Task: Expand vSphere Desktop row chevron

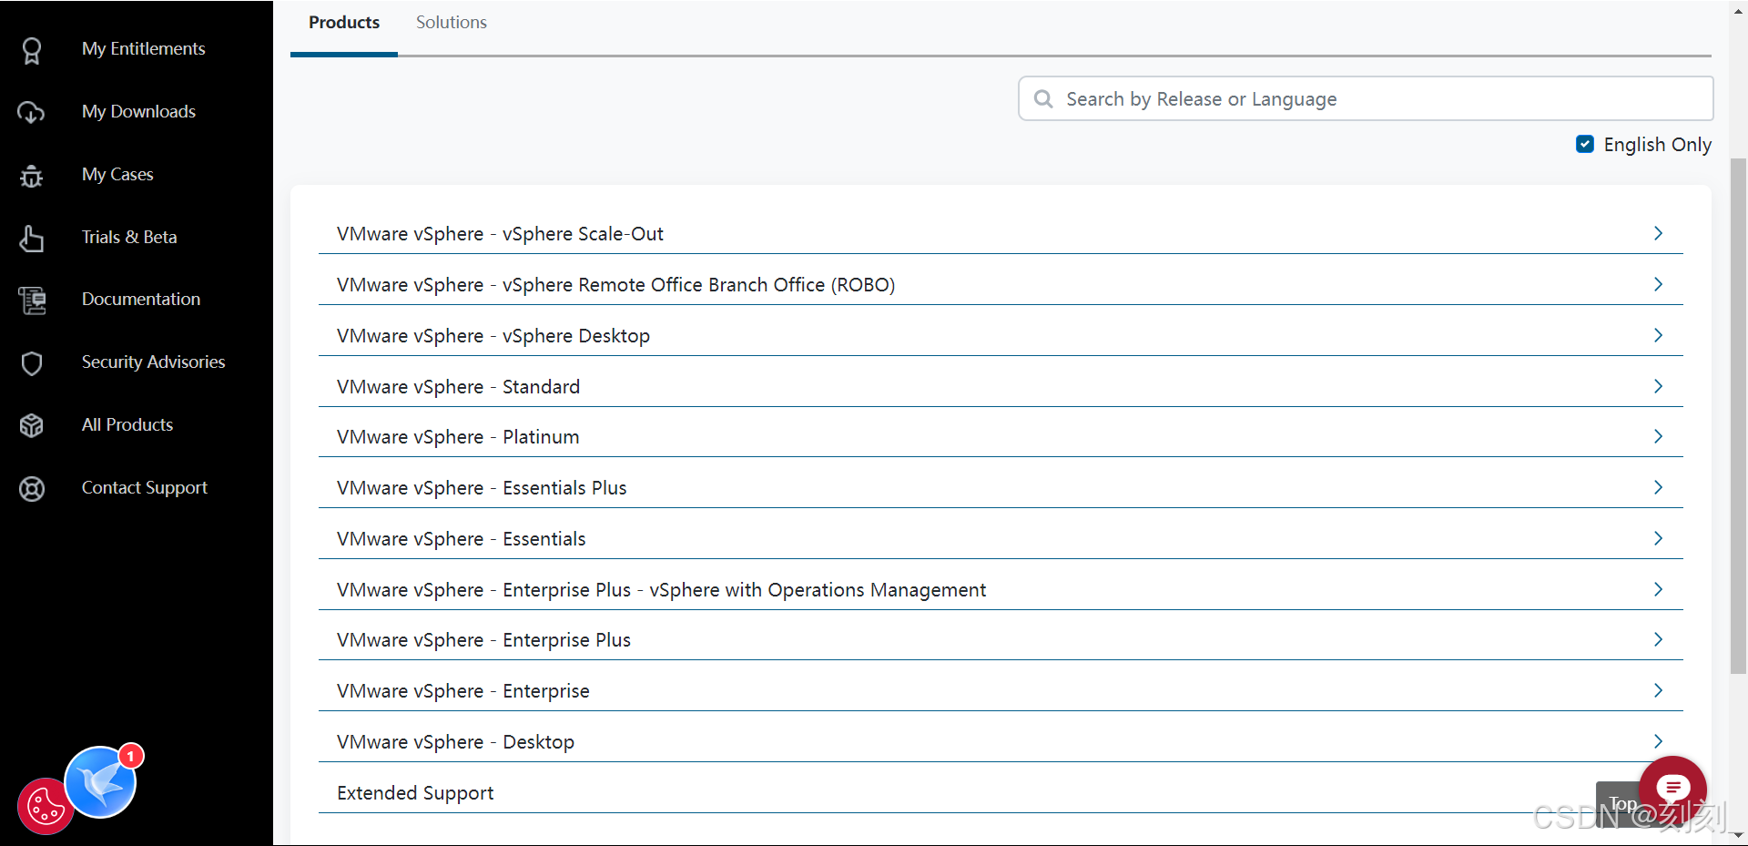Action: click(1658, 335)
